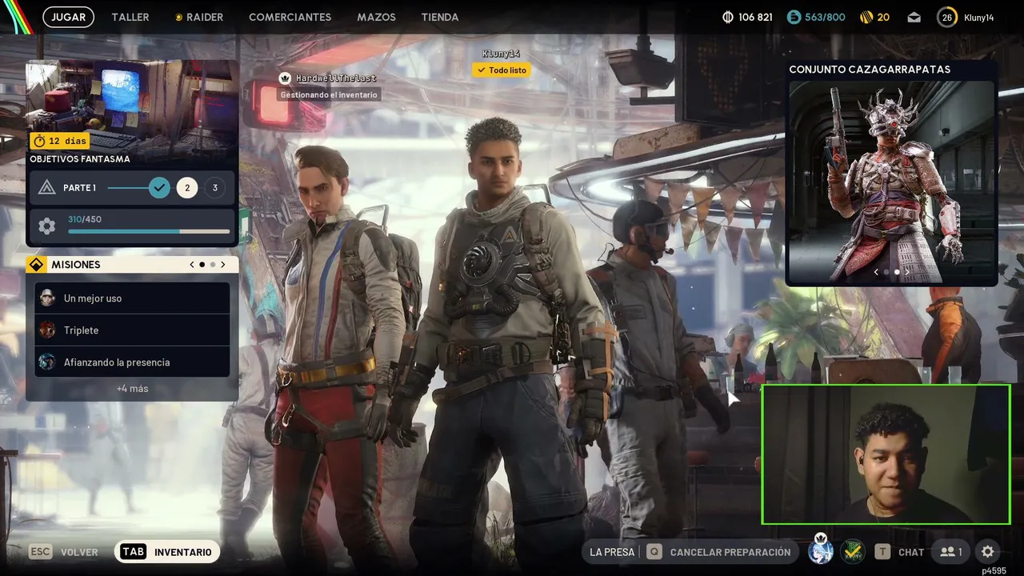
Task: Show next item in Conjunto Cazagarrapatas carousel
Action: point(906,272)
